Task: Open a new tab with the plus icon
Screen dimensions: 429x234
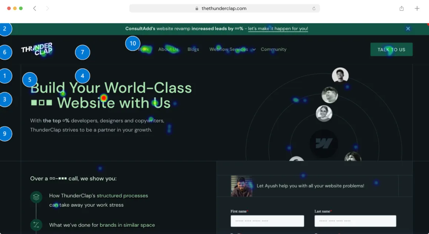Action: [x=417, y=9]
